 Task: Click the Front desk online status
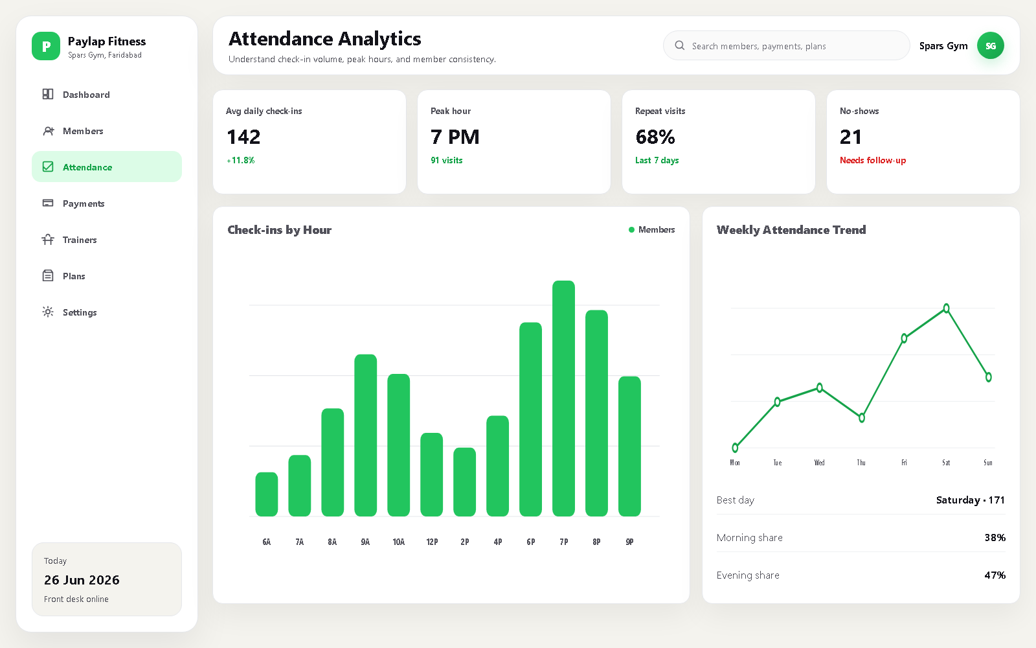coord(76,599)
